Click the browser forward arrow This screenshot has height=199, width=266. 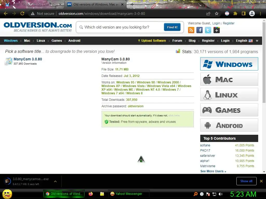click(x=14, y=13)
